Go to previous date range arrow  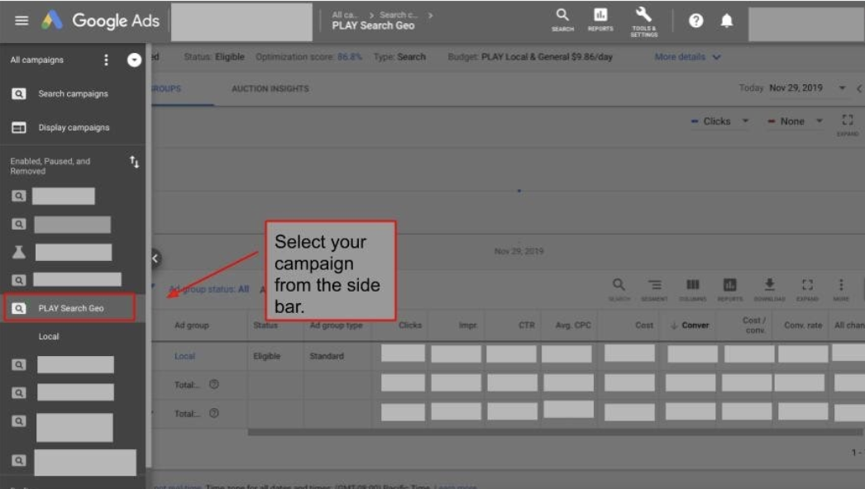[859, 88]
